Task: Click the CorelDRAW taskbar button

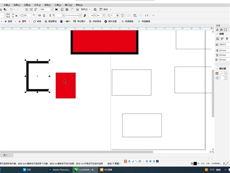Action: click(85, 170)
